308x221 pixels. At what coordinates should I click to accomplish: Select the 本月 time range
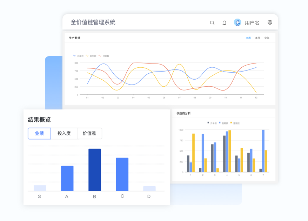[x=257, y=38]
